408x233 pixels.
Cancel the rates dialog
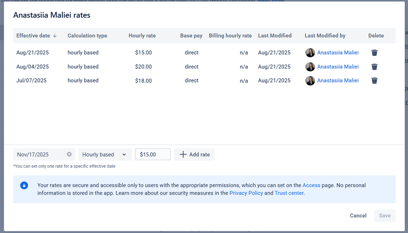click(358, 215)
